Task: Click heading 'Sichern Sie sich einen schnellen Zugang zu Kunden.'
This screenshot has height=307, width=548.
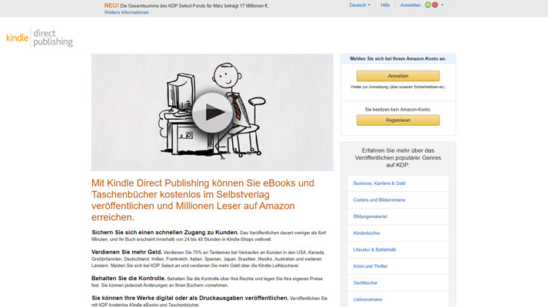Action: coord(165,233)
